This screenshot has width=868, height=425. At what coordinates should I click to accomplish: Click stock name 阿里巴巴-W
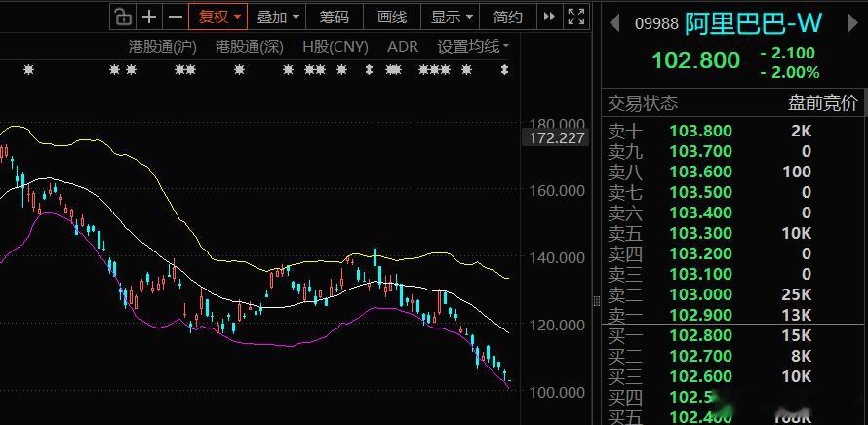tap(754, 23)
